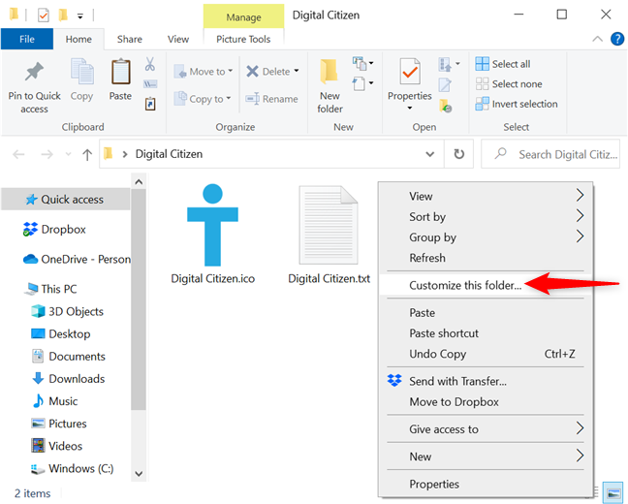Screen dimensions: 628x504
Task: Choose Undo Copy in context menu
Action: [x=485, y=354]
